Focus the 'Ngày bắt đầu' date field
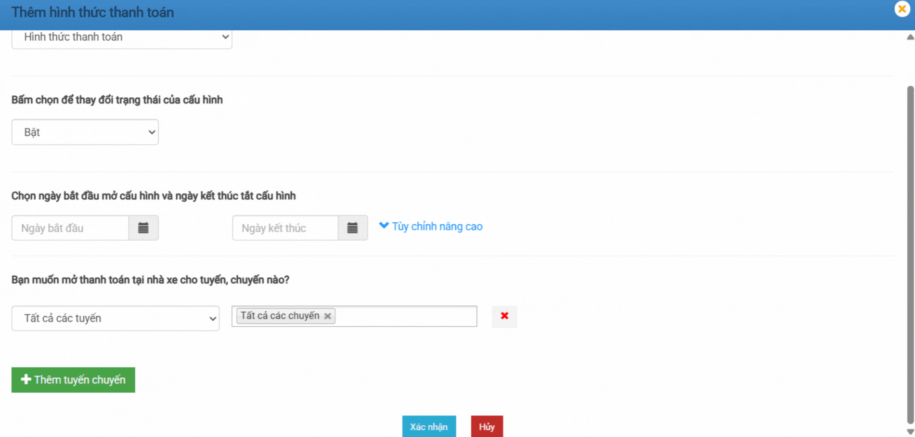The image size is (915, 437). click(70, 228)
